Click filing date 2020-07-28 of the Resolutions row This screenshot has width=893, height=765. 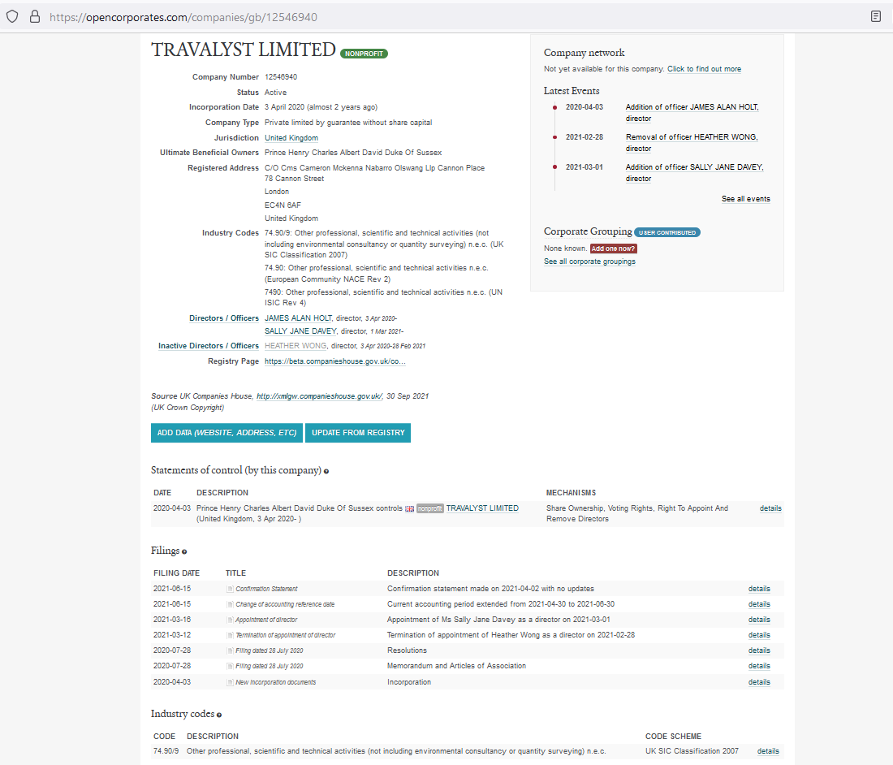point(172,650)
